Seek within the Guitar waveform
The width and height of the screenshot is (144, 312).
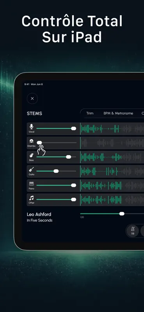(112, 171)
